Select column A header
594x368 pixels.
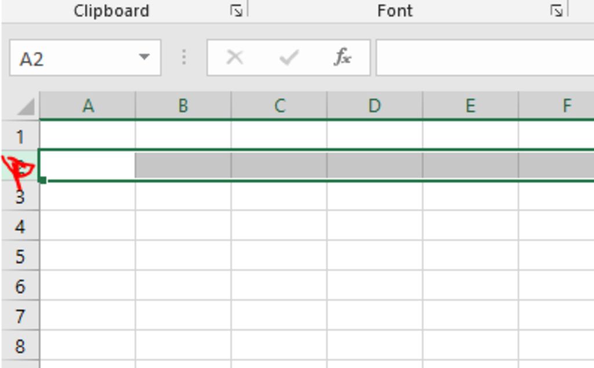(88, 105)
